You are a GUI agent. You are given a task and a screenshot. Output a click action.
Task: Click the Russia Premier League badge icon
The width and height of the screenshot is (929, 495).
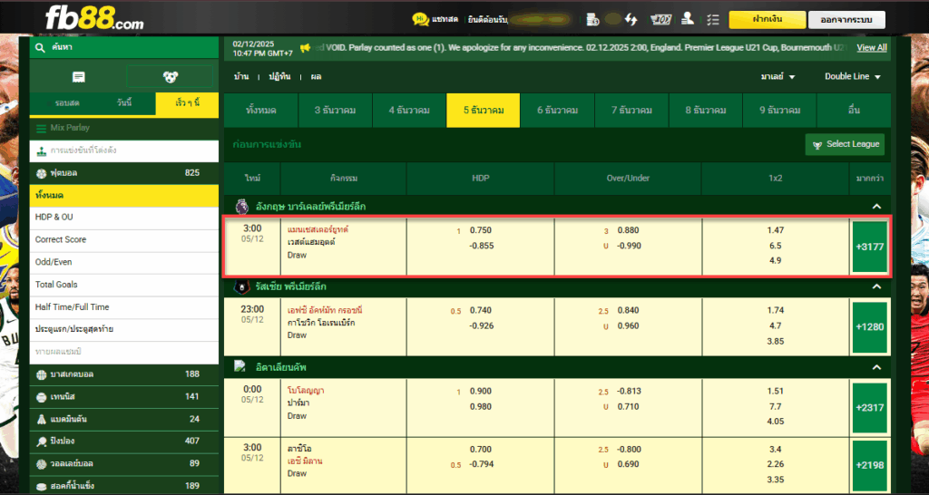tap(241, 286)
